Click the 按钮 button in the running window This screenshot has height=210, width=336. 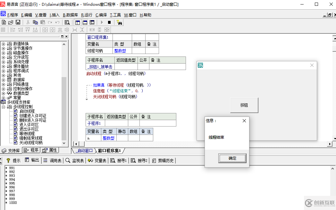(x=244, y=105)
